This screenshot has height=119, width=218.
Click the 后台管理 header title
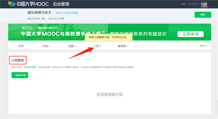pos(62,4)
